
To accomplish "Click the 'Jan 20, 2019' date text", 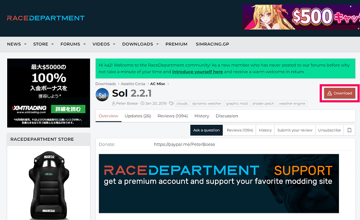I will coord(155,103).
